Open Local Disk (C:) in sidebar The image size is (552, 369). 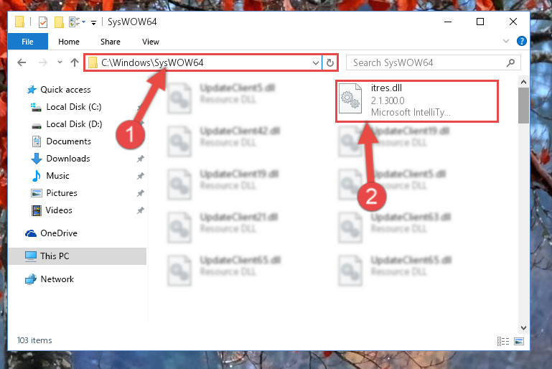tap(74, 107)
